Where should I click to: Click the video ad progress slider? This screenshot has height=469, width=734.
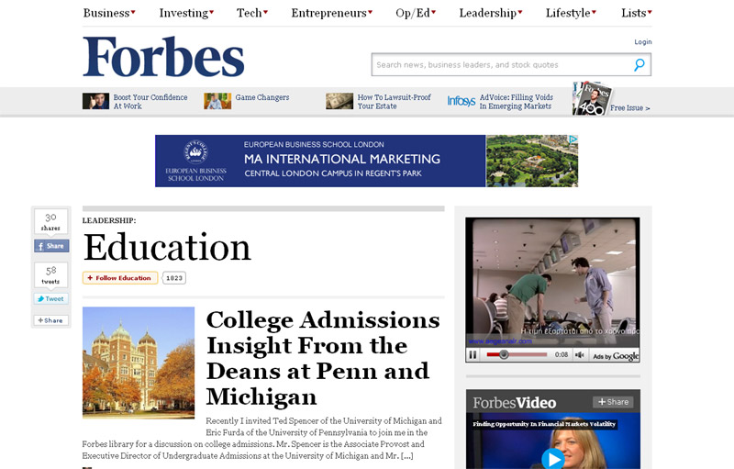[x=517, y=355]
